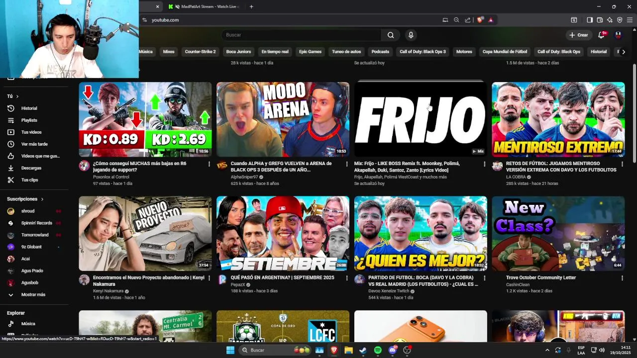Open options for Trove October Community Letter
637x358 pixels.
pyautogui.click(x=622, y=278)
